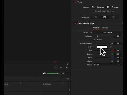
Task: Switch to the Controls tab
Action: [96, 28]
